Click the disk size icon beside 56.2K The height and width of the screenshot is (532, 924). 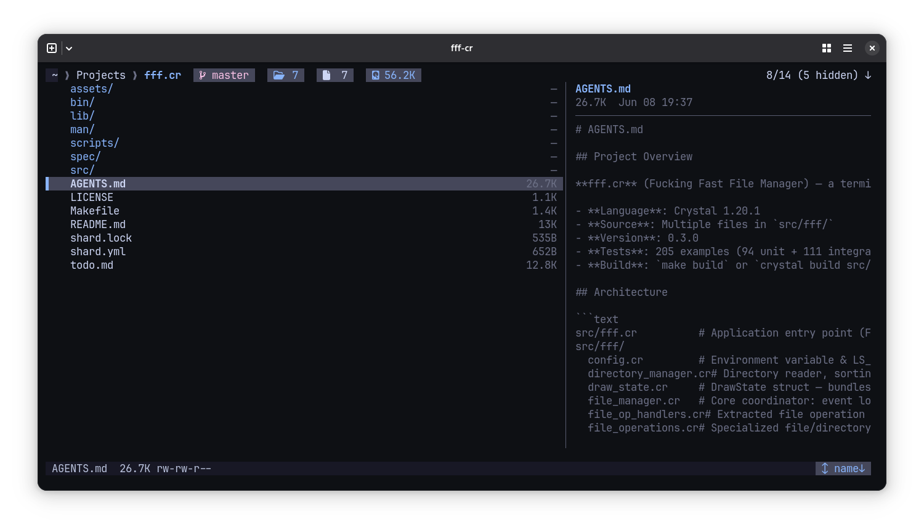coord(375,75)
